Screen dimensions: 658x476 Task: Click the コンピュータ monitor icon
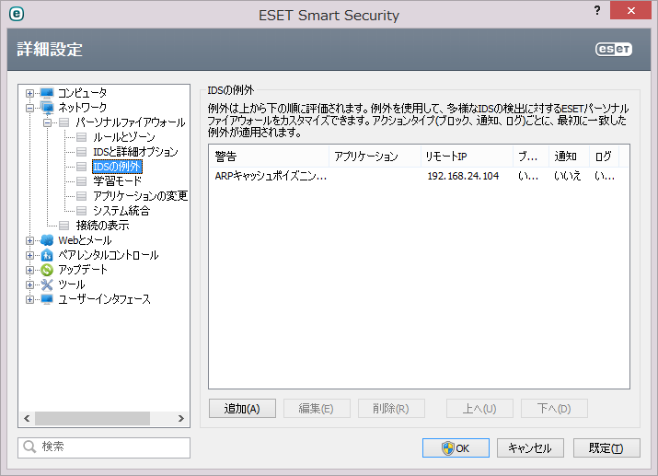coord(47,92)
